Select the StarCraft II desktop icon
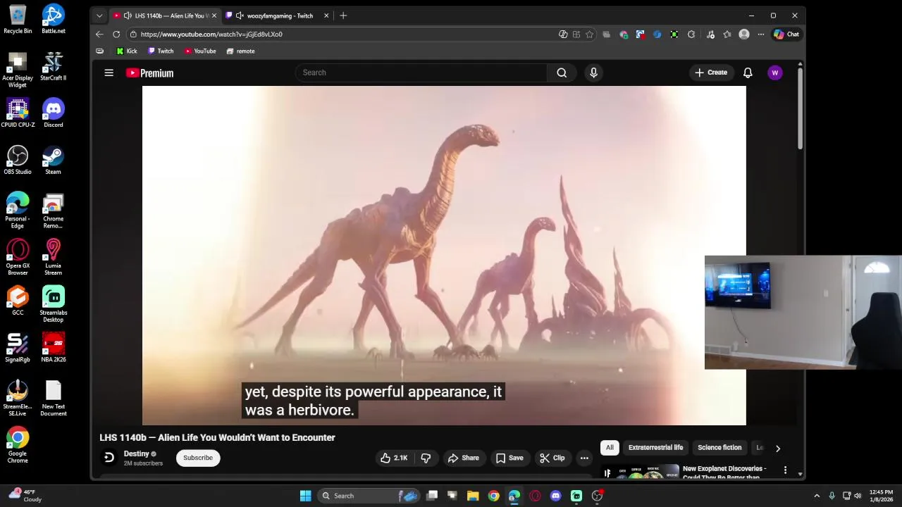The height and width of the screenshot is (507, 902). pyautogui.click(x=53, y=66)
